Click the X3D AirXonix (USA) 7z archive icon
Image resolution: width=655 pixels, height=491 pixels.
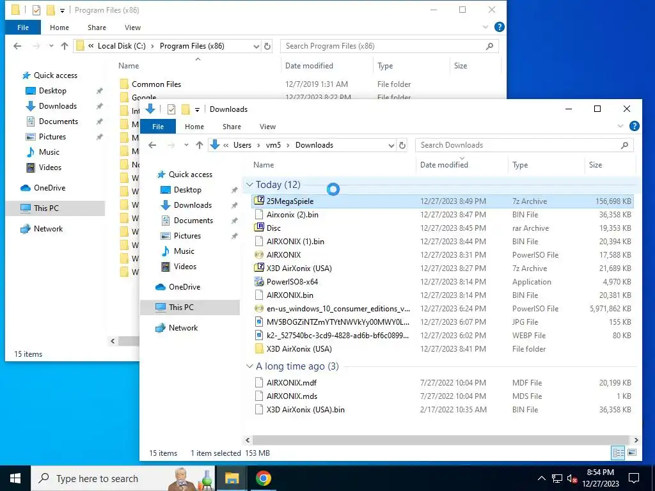pyautogui.click(x=259, y=268)
